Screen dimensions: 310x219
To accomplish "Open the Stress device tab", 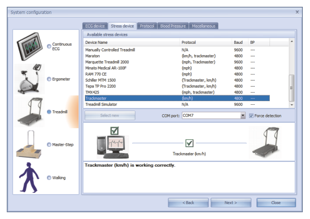I will click(122, 26).
